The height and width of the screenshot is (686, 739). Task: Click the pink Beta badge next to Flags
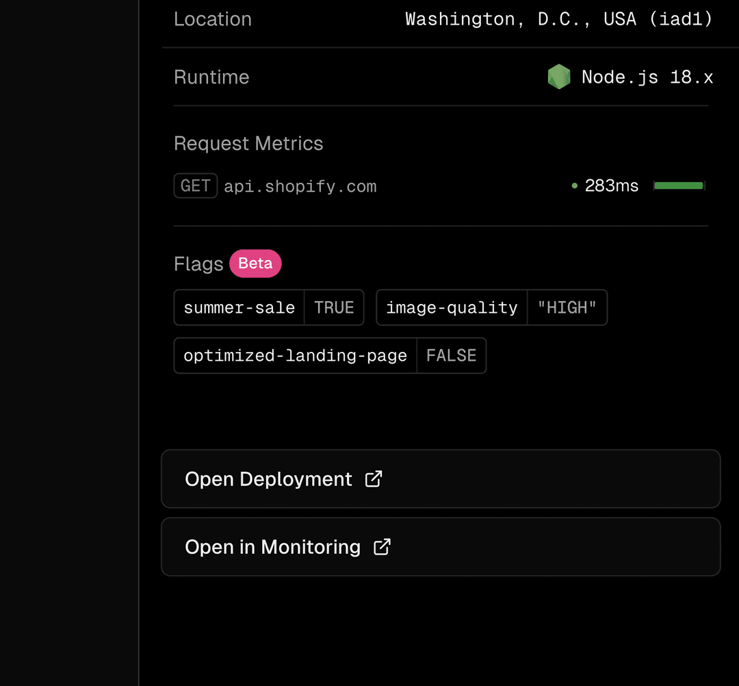click(x=255, y=263)
